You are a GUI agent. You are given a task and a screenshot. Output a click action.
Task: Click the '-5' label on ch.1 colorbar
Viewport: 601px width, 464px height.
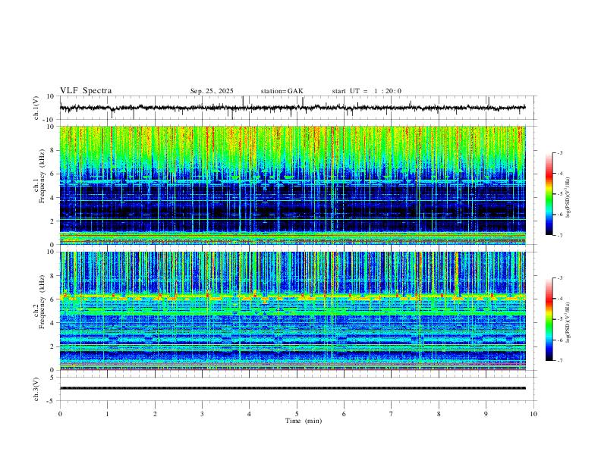point(560,194)
